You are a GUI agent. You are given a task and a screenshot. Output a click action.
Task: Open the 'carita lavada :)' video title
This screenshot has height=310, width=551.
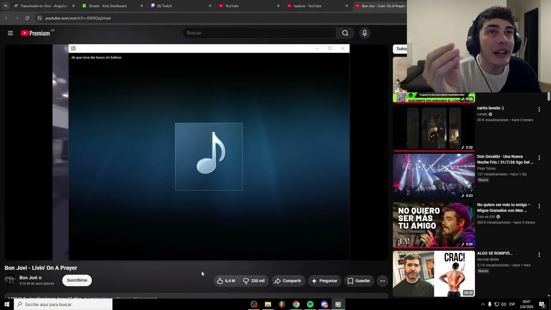[490, 108]
